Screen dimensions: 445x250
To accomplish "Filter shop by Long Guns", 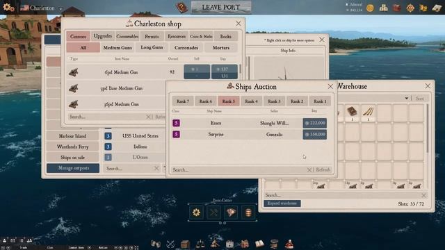I will tap(152, 47).
